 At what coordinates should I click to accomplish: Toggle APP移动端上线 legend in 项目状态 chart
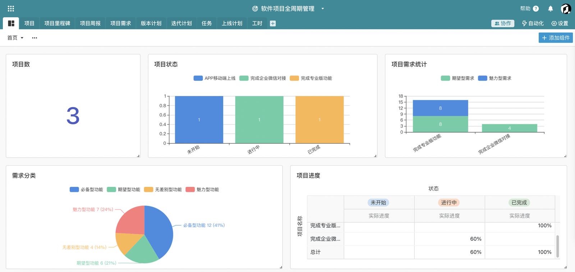(215, 78)
